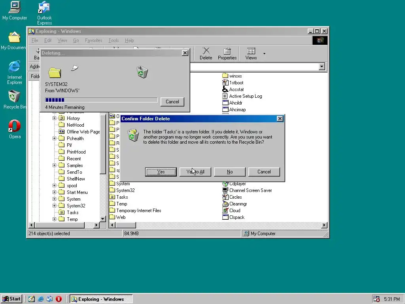The image size is (405, 304).
Task: Expand the History tree node
Action: (54, 118)
